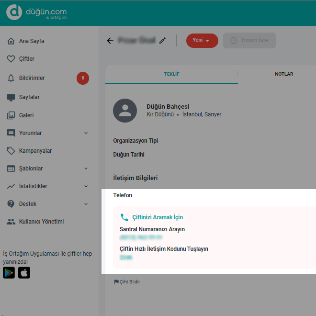The height and width of the screenshot is (316, 316).
Task: Click the user avatar placeholder
Action: click(125, 111)
